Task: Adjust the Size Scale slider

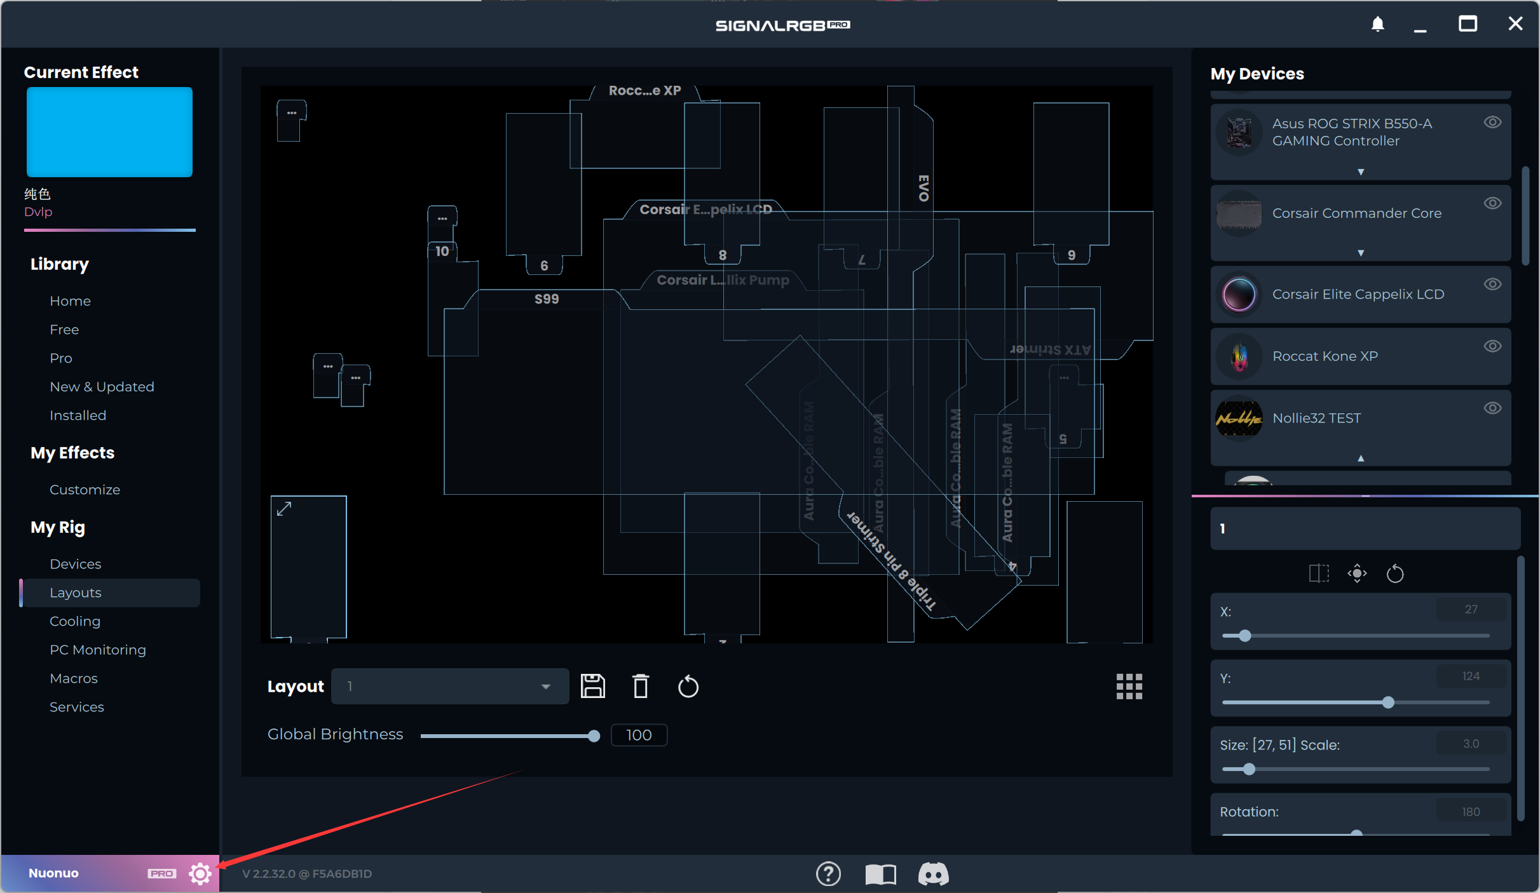Action: coord(1356,769)
